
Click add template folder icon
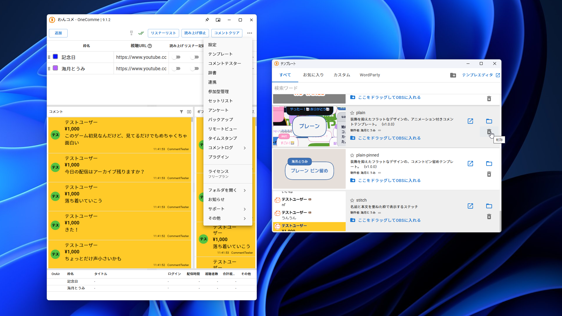[x=453, y=75]
